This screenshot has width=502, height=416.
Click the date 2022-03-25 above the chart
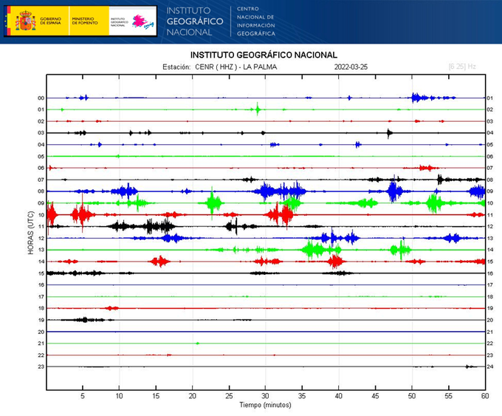point(352,67)
